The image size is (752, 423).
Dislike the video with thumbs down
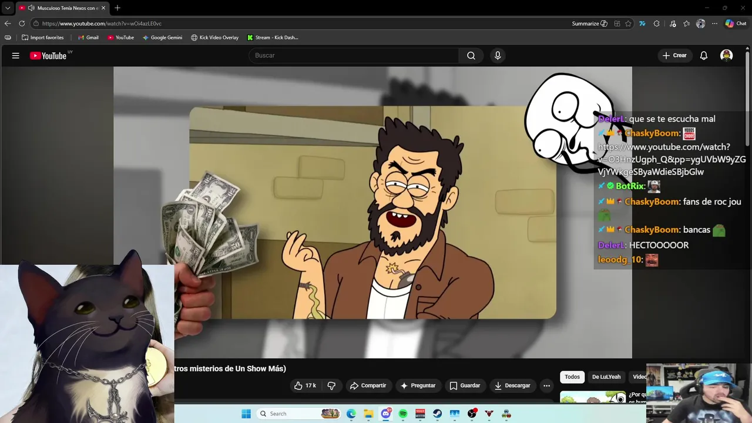(331, 385)
